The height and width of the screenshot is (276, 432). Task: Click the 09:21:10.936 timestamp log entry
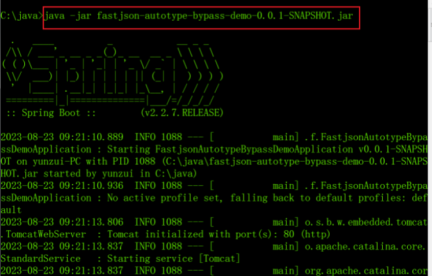(x=62, y=186)
